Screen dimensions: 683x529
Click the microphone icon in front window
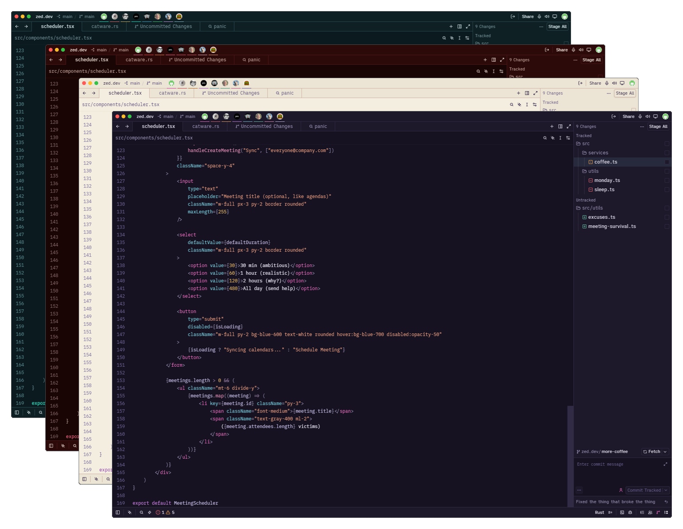(640, 116)
